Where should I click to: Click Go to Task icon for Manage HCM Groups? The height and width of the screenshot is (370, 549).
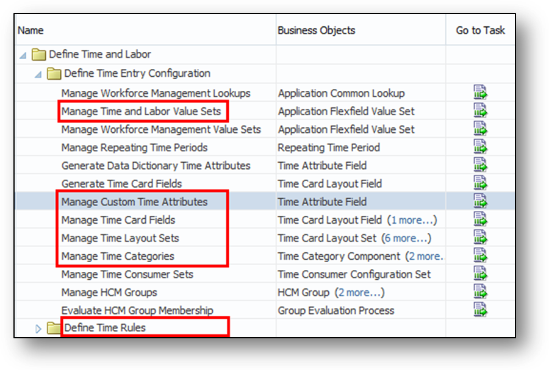tap(480, 293)
